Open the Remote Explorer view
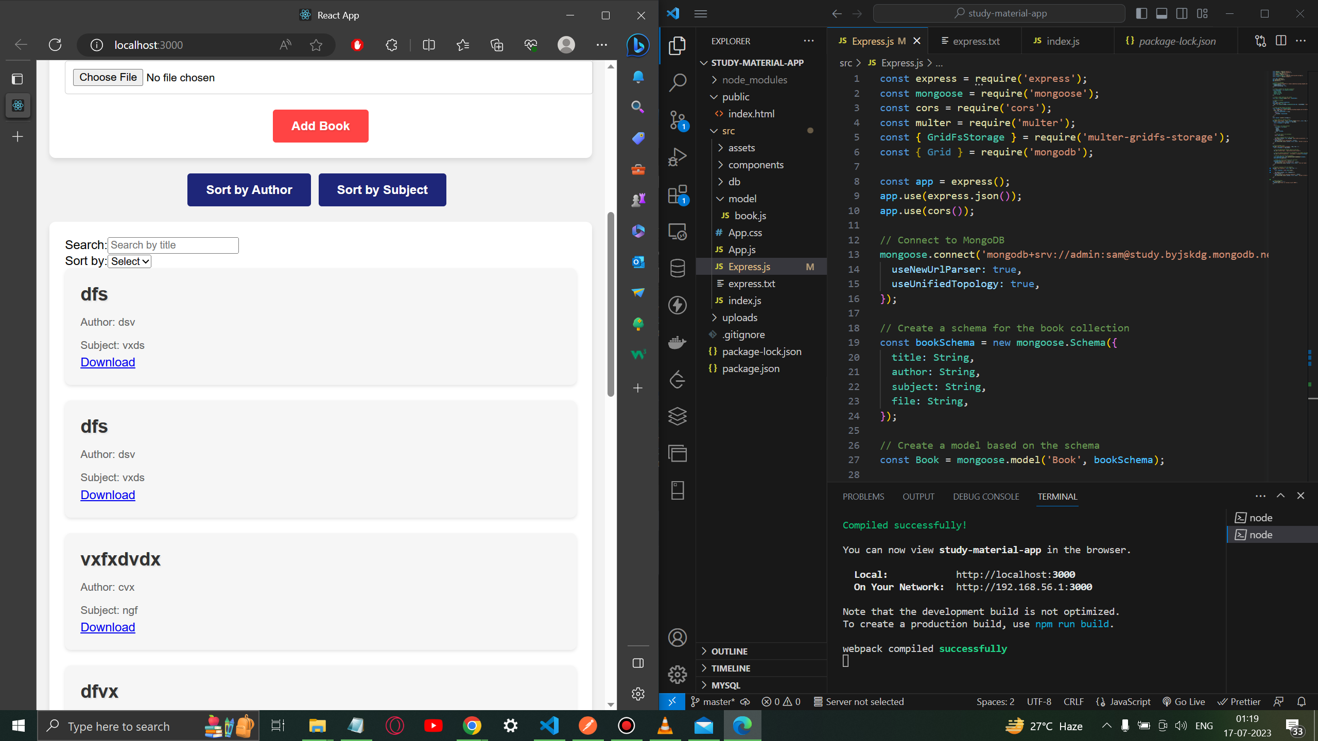This screenshot has width=1318, height=741. [x=677, y=232]
